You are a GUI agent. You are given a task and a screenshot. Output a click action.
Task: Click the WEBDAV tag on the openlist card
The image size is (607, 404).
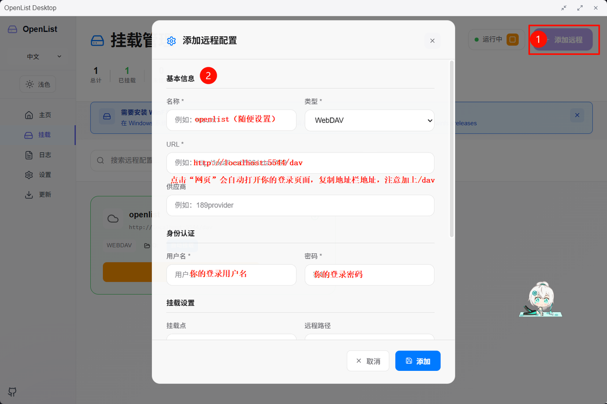point(119,245)
